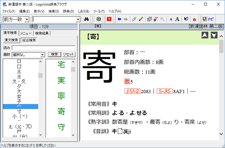The width and height of the screenshot is (225, 148).
Task: Click the overlapping windows copy icon
Action: [149, 19]
